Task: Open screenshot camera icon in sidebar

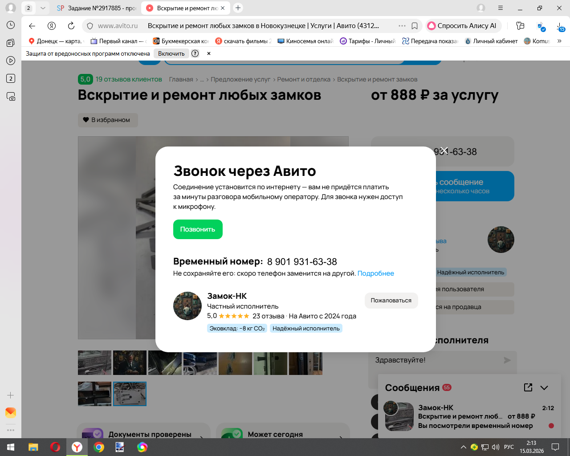Action: pos(11,96)
